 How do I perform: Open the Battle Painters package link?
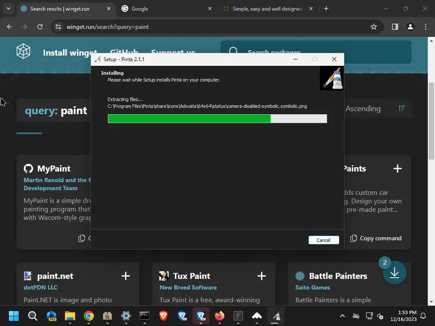(338, 276)
